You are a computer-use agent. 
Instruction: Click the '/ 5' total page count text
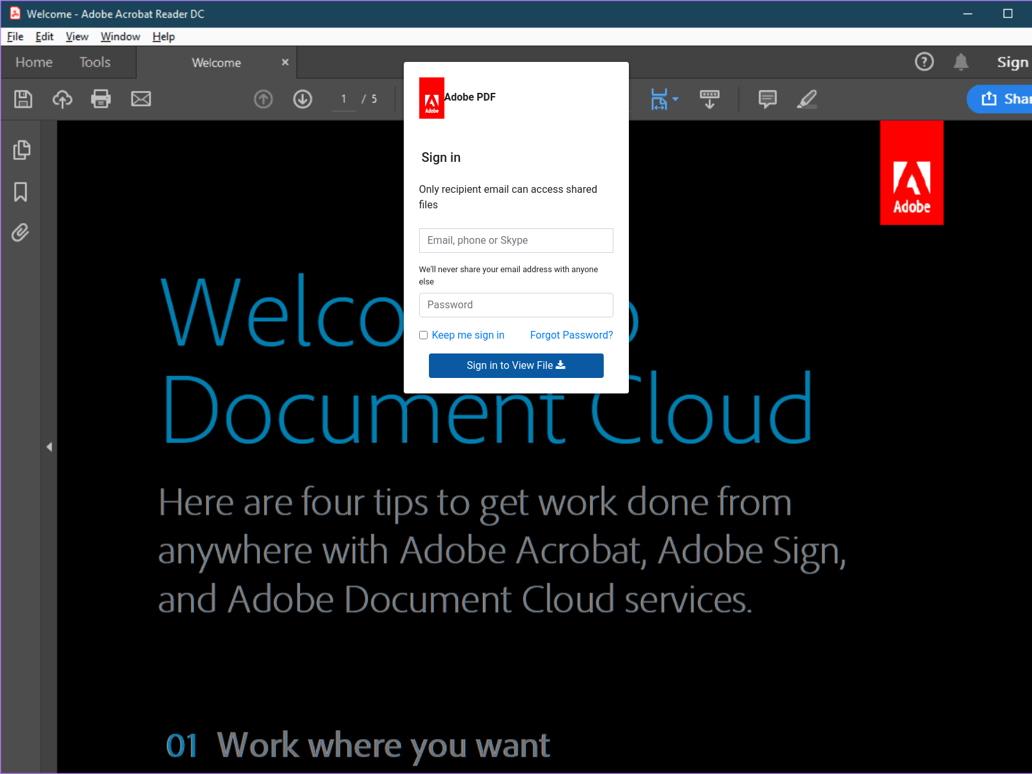click(370, 99)
